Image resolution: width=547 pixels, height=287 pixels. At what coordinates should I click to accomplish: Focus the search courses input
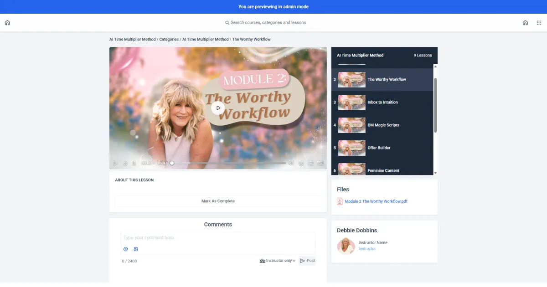[268, 23]
